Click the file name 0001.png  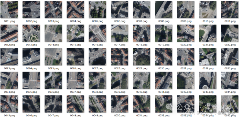coord(9,21)
